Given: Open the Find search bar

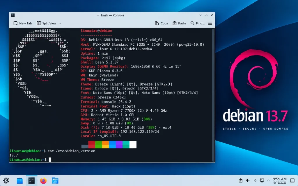Looking at the screenshot, I should (198, 23).
